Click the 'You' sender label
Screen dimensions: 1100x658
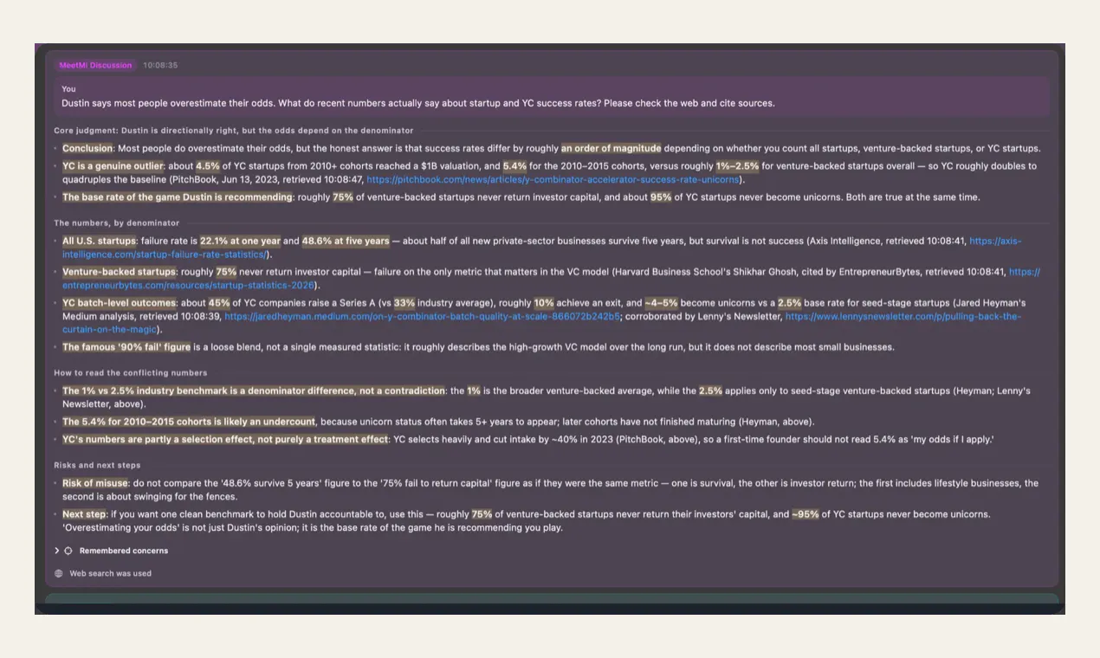pos(68,89)
